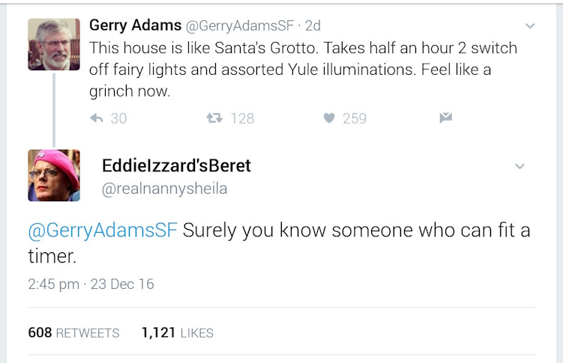Open the EddieIzzard'sBeret display name

click(176, 166)
